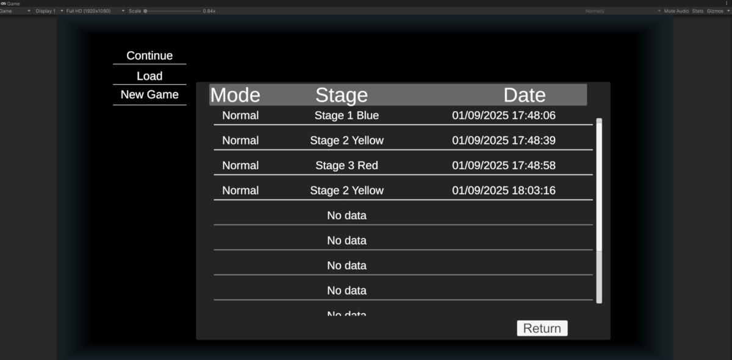This screenshot has height=360, width=732.
Task: Click the Stage column header
Action: tap(342, 95)
